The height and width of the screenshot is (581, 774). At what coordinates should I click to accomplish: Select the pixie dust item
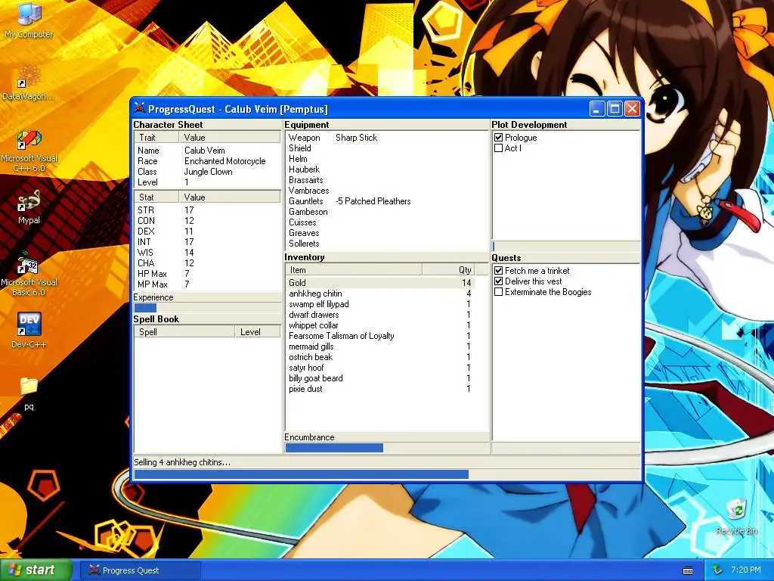[380, 389]
